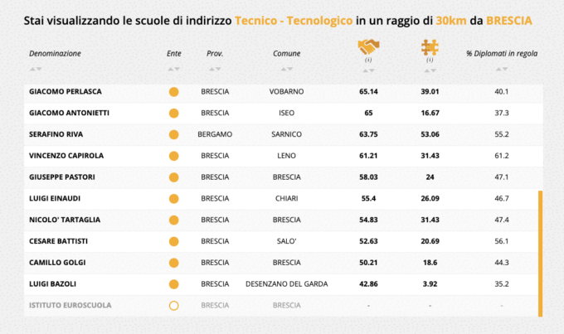This screenshot has width=564, height=334.
Task: Click the Denominazione column header text
Action: click(x=55, y=53)
